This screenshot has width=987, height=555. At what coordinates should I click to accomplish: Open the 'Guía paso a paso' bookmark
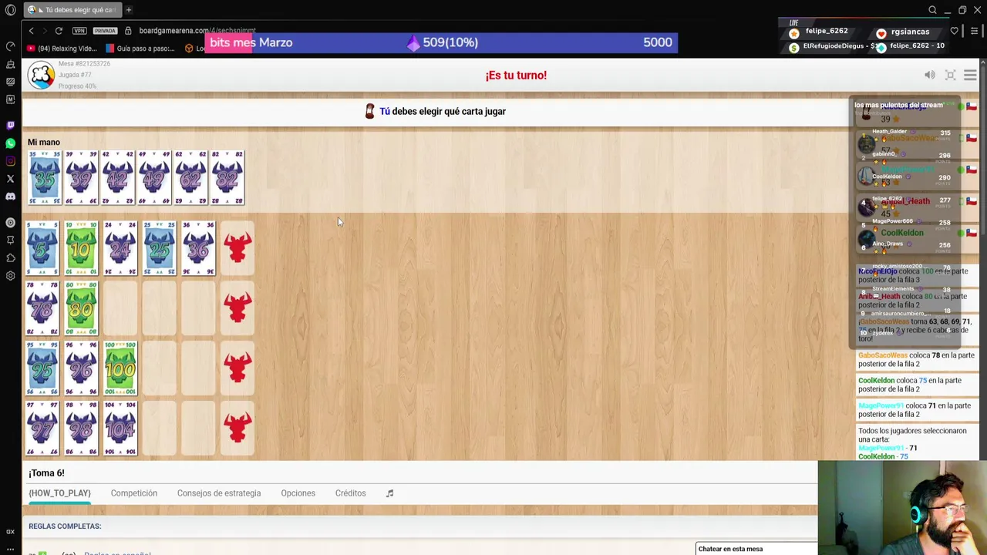[x=140, y=49]
